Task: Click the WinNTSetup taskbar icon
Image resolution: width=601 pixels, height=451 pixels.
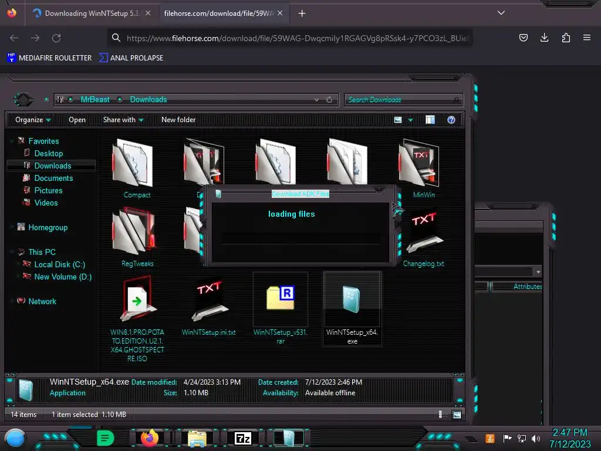Action: (x=289, y=438)
